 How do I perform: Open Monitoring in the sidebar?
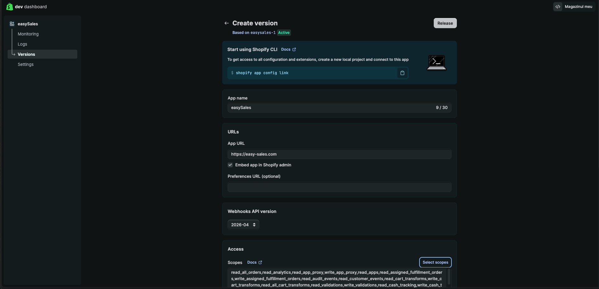coord(28,34)
